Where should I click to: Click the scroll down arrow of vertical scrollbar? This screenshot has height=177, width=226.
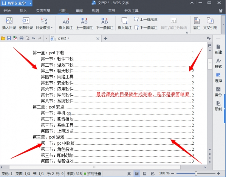(x=210, y=150)
